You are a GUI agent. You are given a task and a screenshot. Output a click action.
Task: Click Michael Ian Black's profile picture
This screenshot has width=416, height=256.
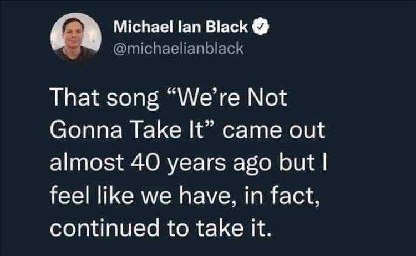77,36
